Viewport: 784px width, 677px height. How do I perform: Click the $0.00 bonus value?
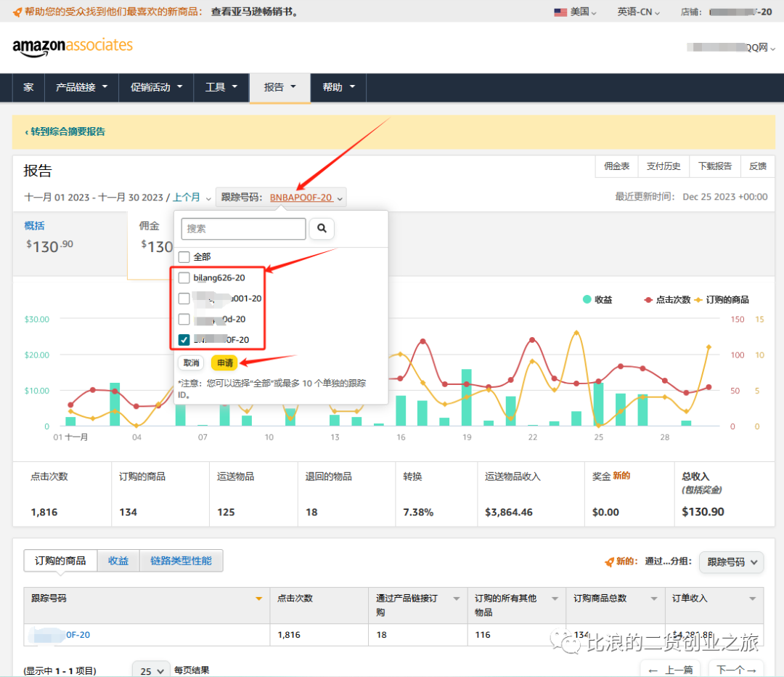click(x=605, y=512)
